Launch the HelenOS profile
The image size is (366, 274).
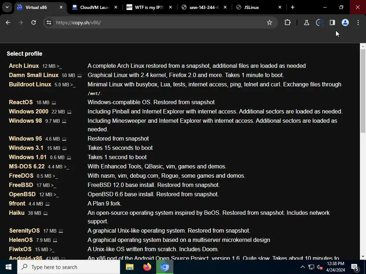pos(21,240)
